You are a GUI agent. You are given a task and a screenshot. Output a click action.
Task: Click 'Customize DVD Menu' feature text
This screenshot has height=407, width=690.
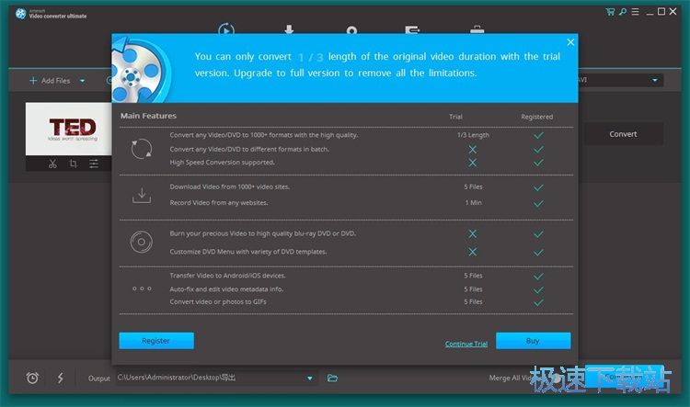point(248,252)
